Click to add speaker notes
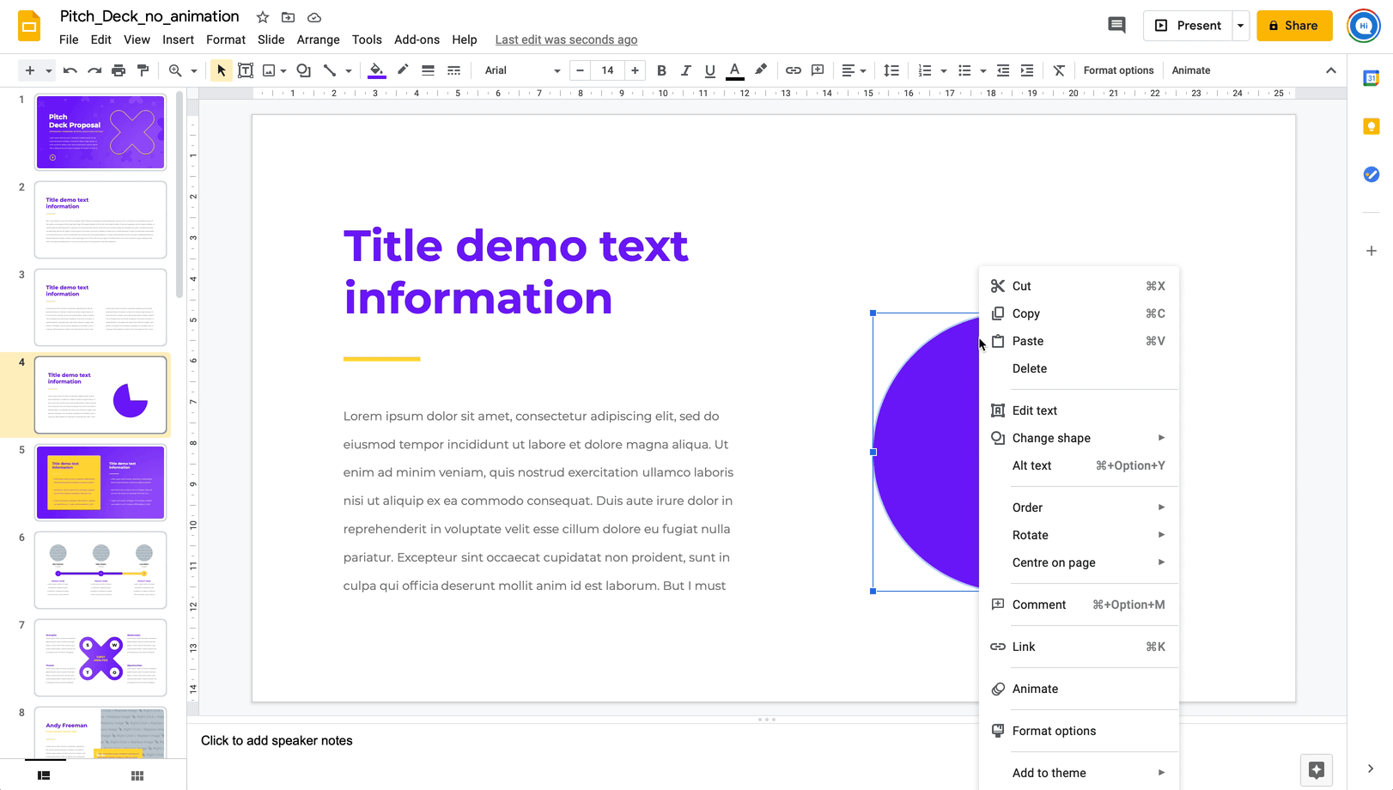 click(x=277, y=740)
